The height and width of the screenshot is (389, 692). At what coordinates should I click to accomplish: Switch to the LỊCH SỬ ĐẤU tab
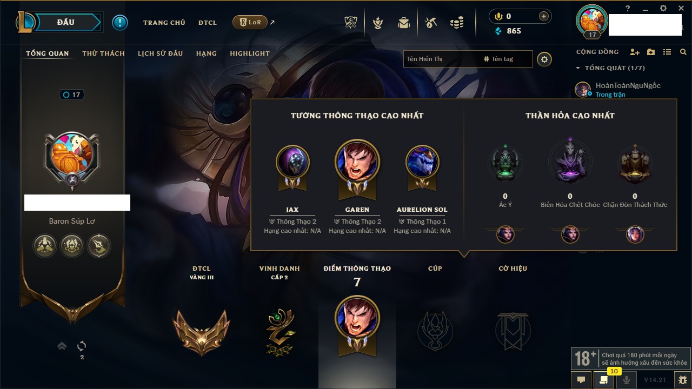coord(160,53)
